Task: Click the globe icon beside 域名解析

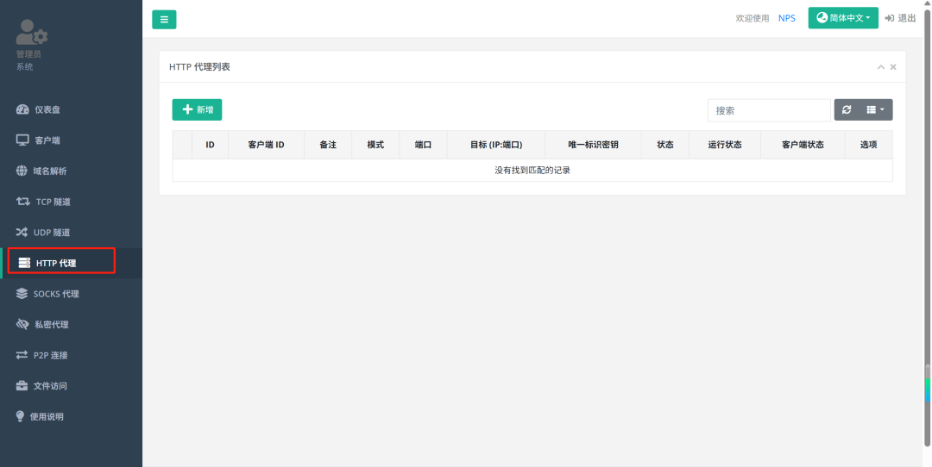Action: coord(22,171)
